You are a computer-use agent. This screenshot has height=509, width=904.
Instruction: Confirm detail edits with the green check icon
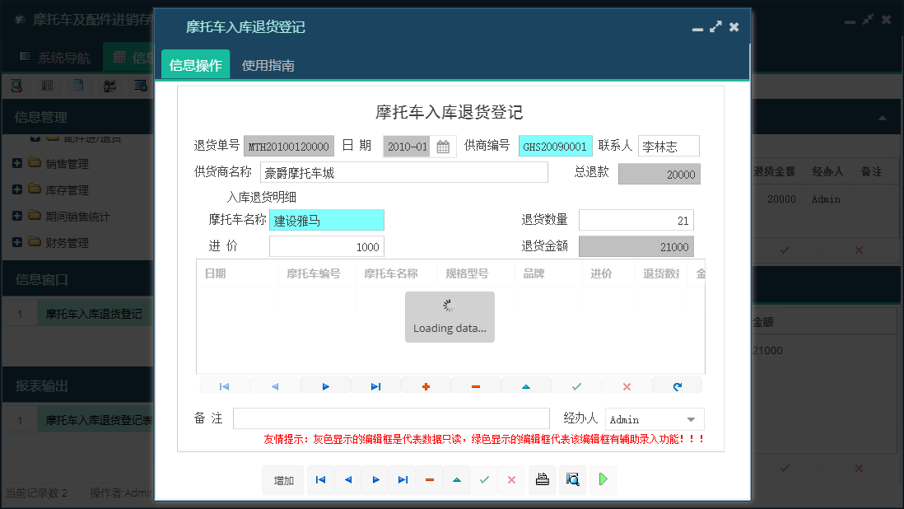tap(576, 385)
